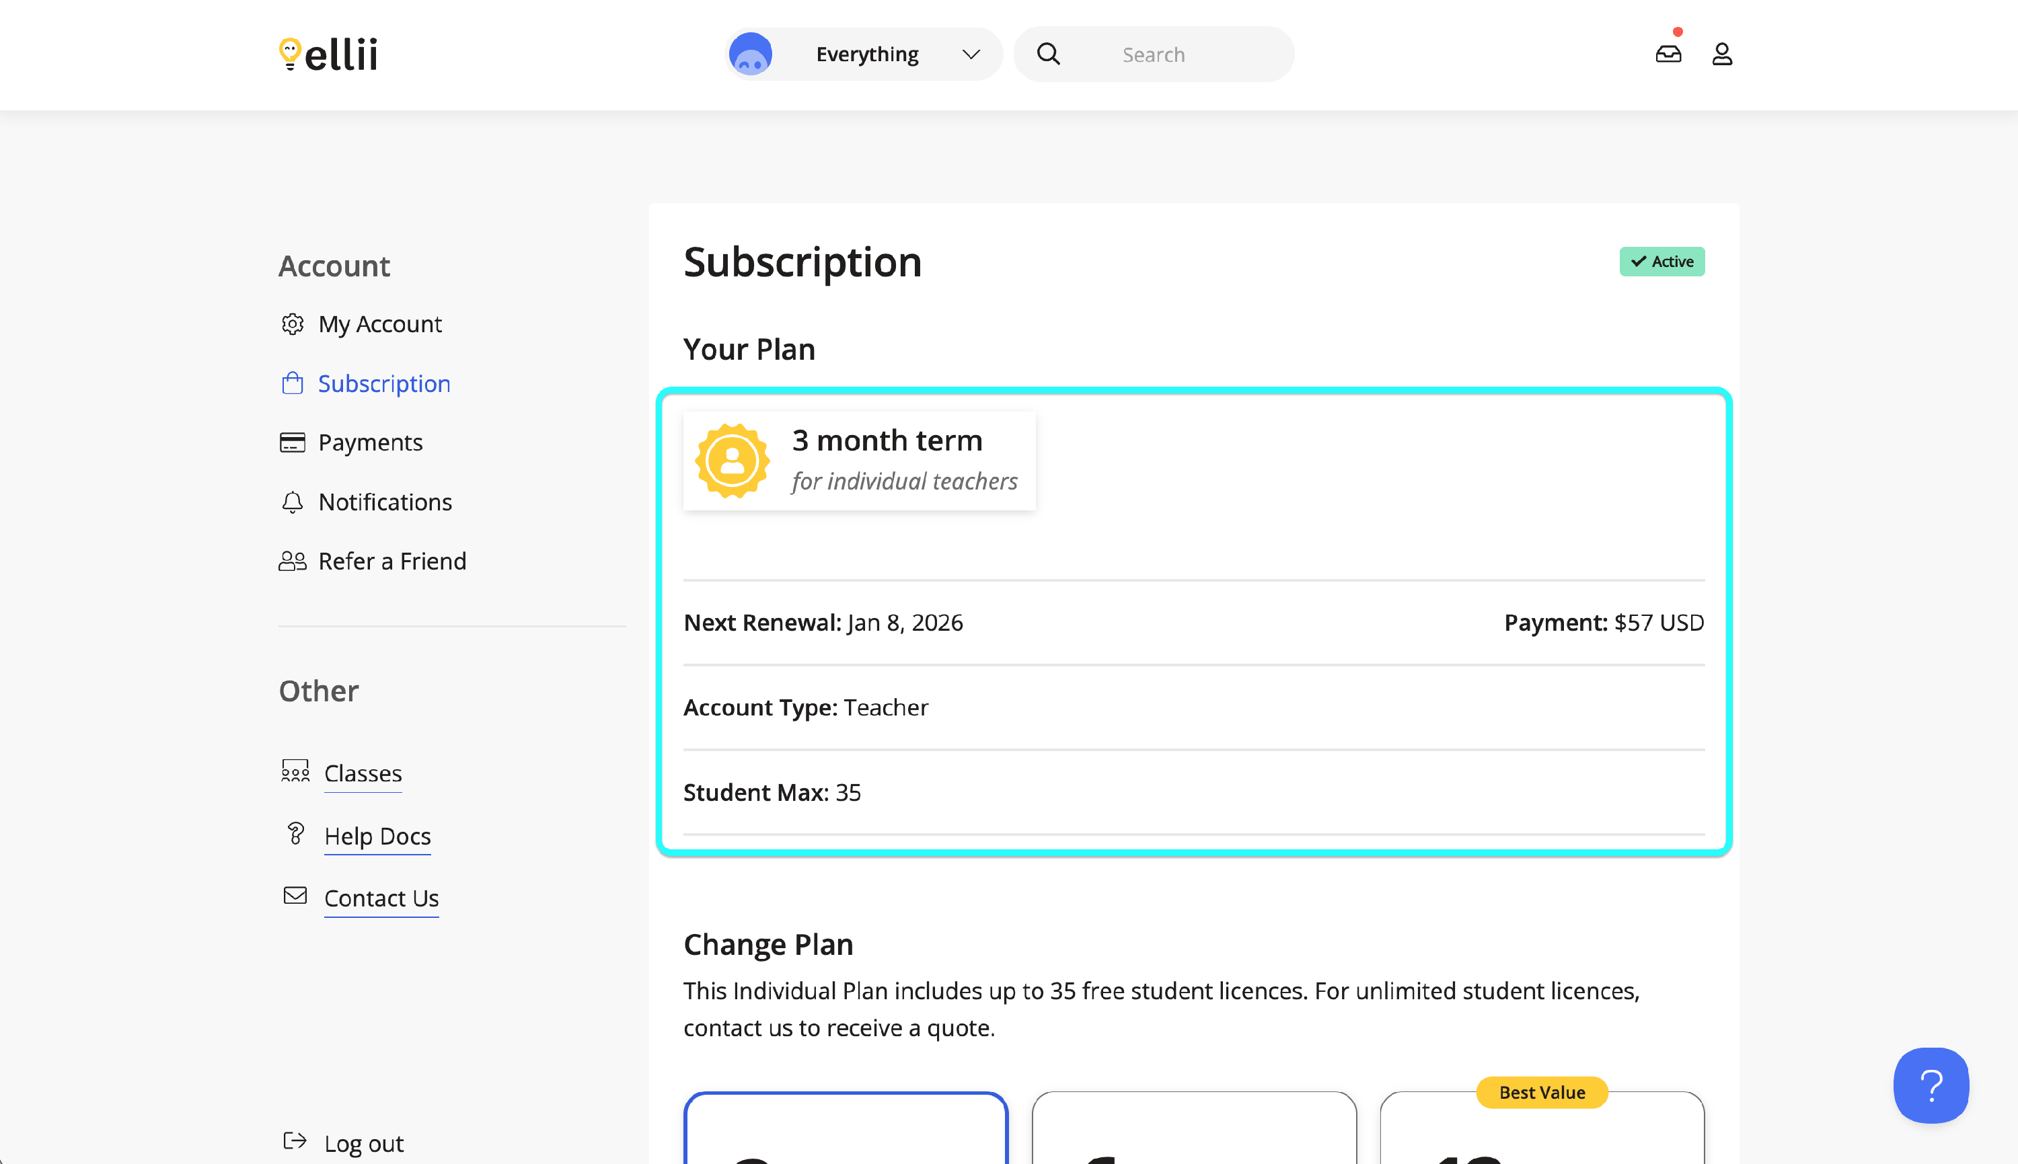Open the user profile icon
Image resolution: width=2018 pixels, height=1164 pixels.
(x=1721, y=54)
